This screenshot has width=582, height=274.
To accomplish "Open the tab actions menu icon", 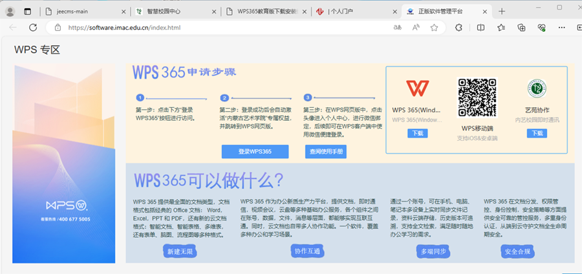I will (x=27, y=12).
